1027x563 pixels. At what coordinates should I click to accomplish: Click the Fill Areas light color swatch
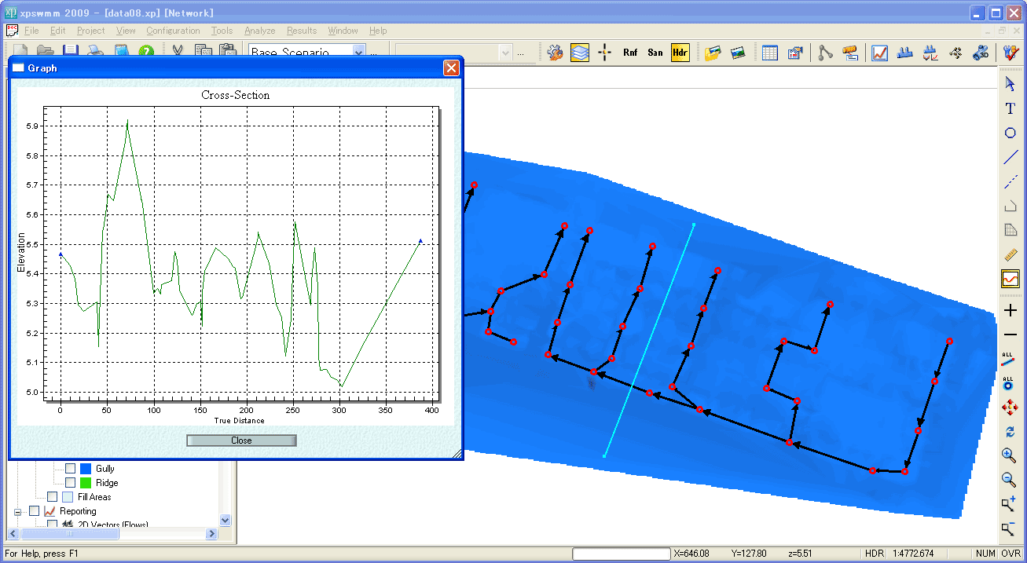tap(68, 497)
